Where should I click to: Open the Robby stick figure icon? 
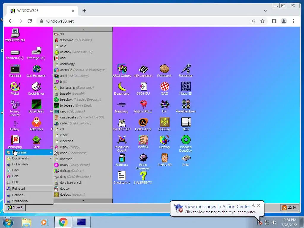[15, 126]
